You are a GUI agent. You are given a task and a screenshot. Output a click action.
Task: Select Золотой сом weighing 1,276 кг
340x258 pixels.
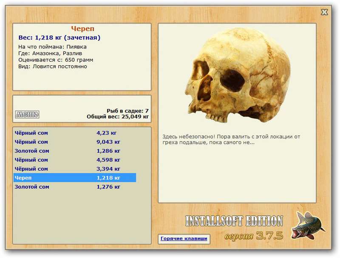[x=75, y=187]
